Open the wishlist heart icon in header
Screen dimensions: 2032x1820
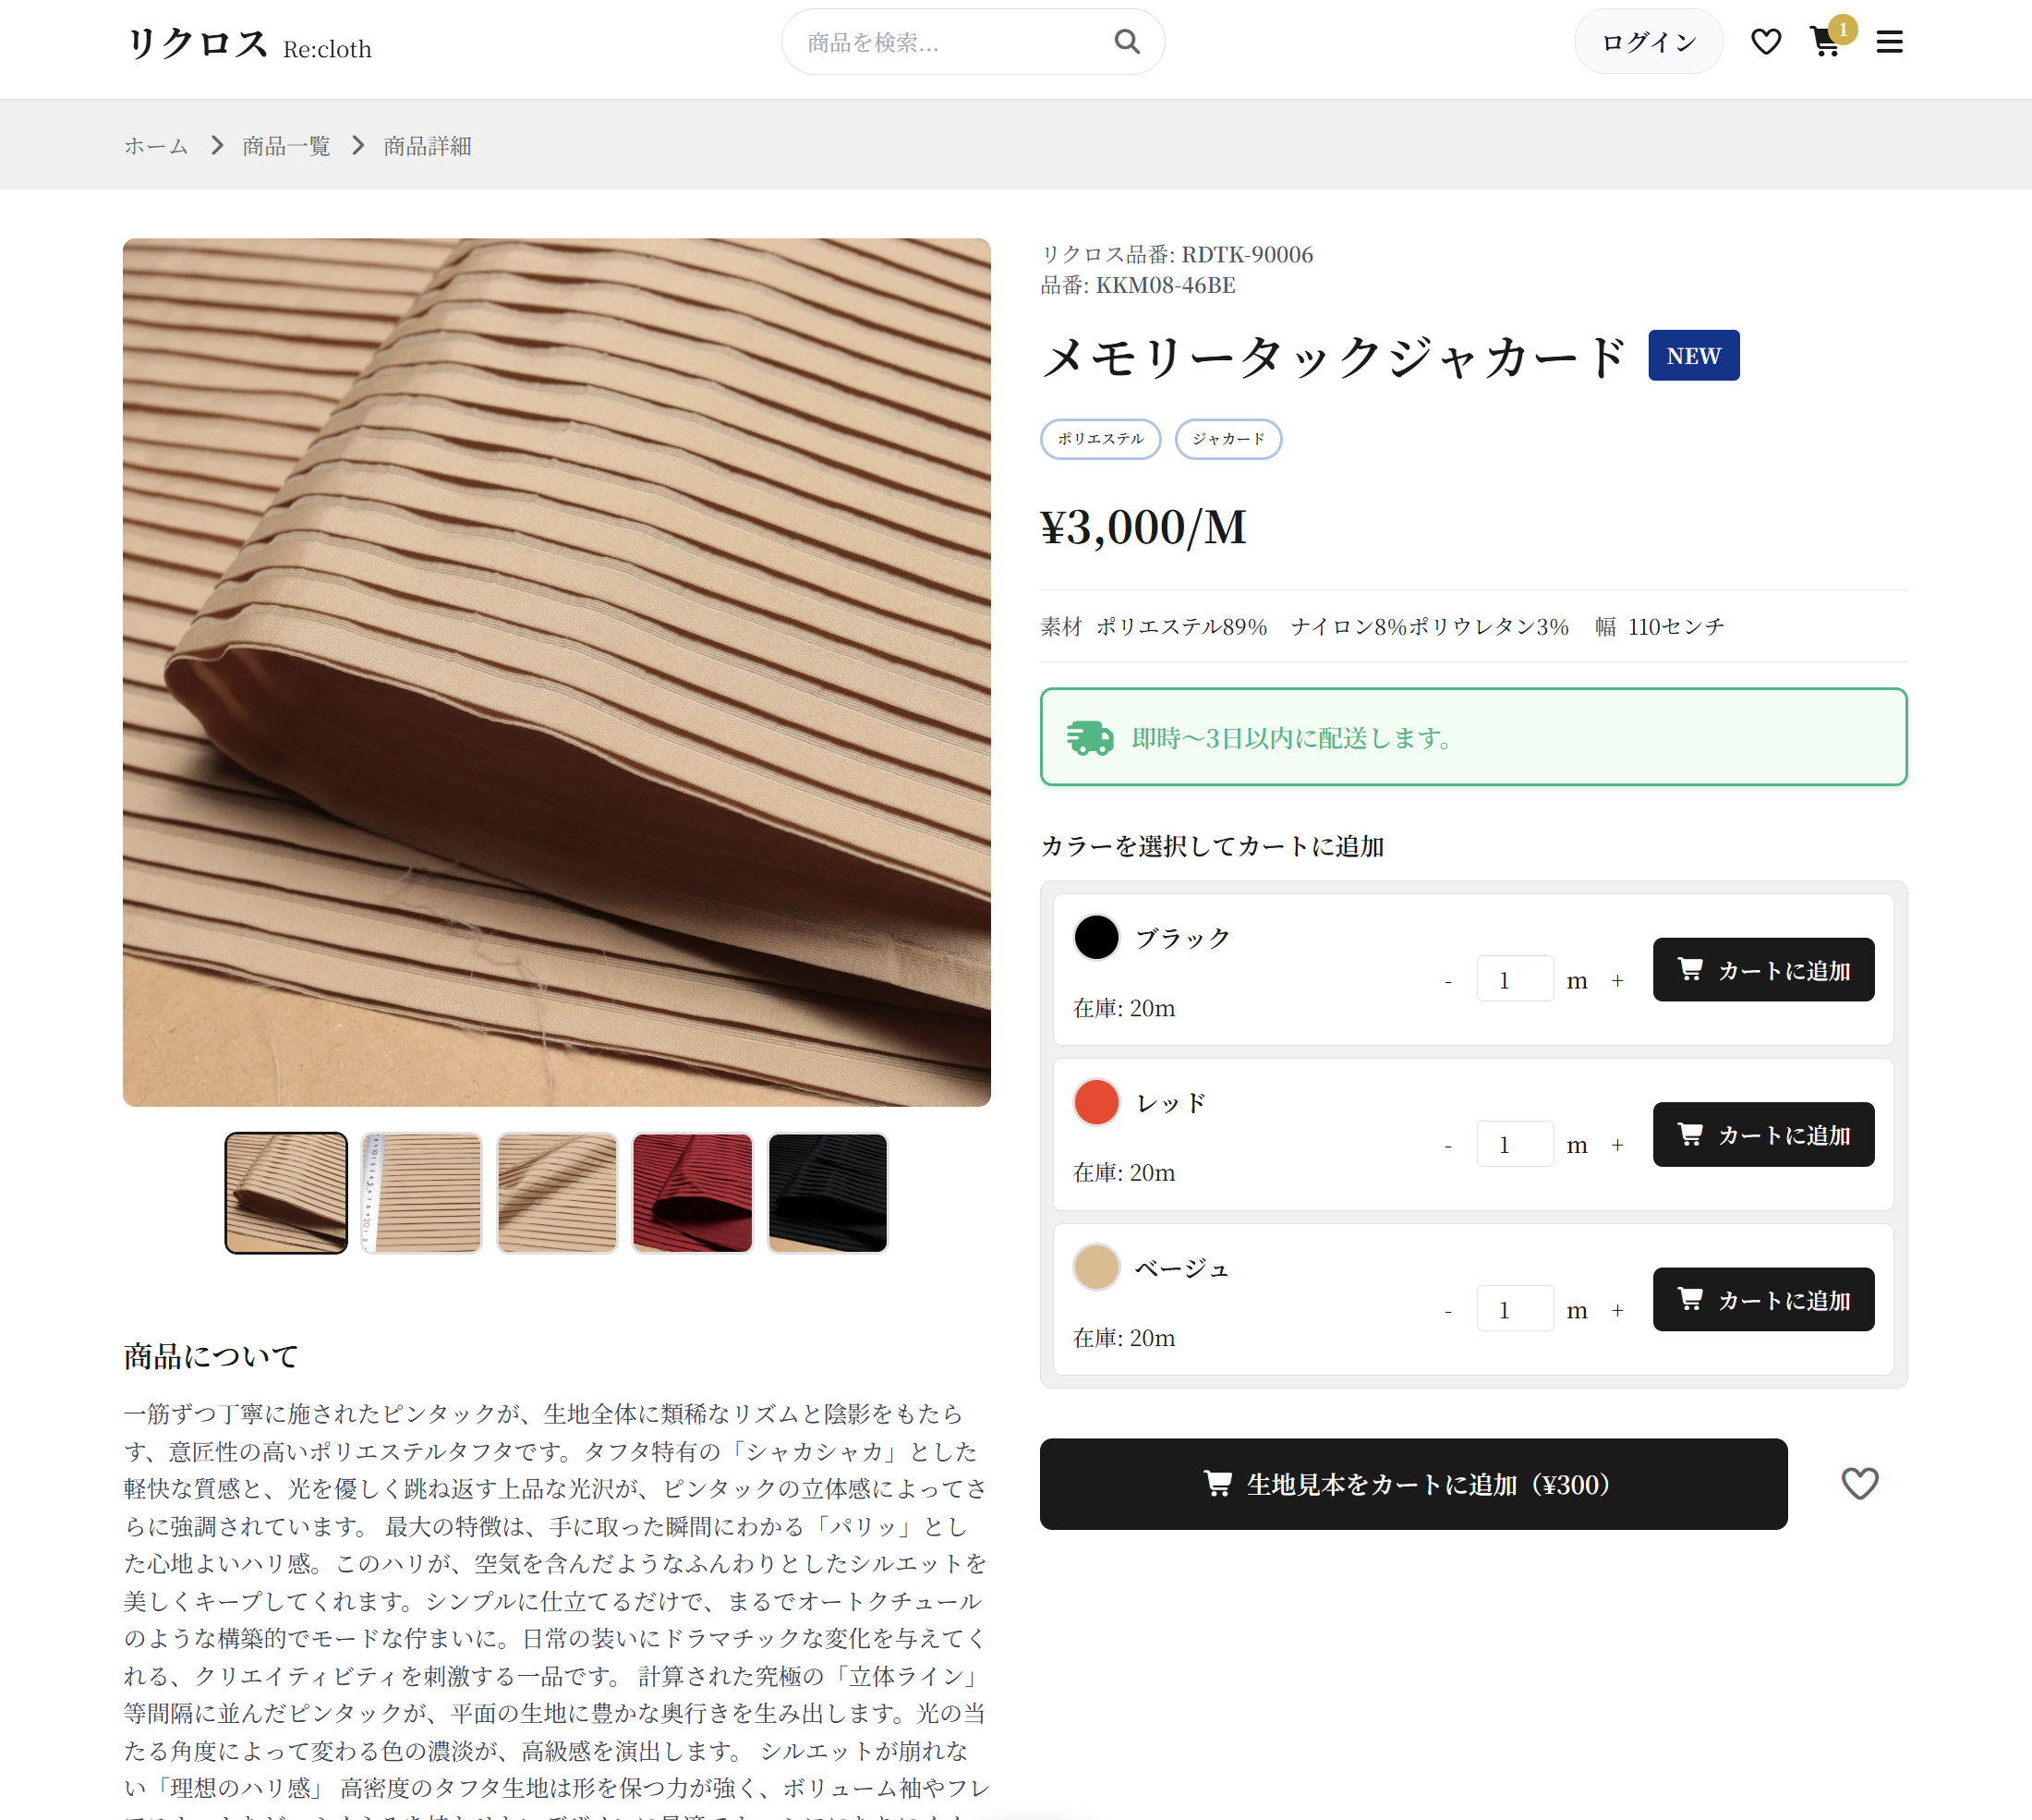1765,42
